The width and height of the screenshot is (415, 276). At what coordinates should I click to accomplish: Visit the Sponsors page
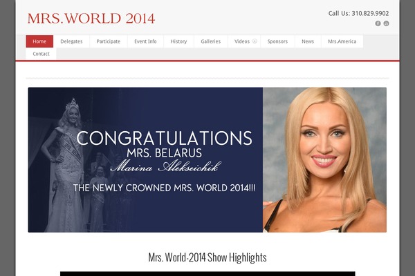tap(277, 41)
